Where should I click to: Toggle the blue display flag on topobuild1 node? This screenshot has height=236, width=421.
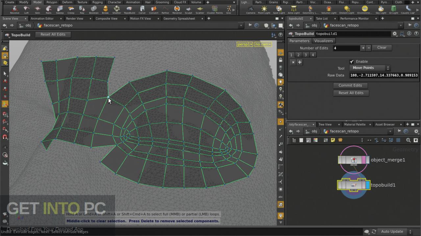[368, 185]
